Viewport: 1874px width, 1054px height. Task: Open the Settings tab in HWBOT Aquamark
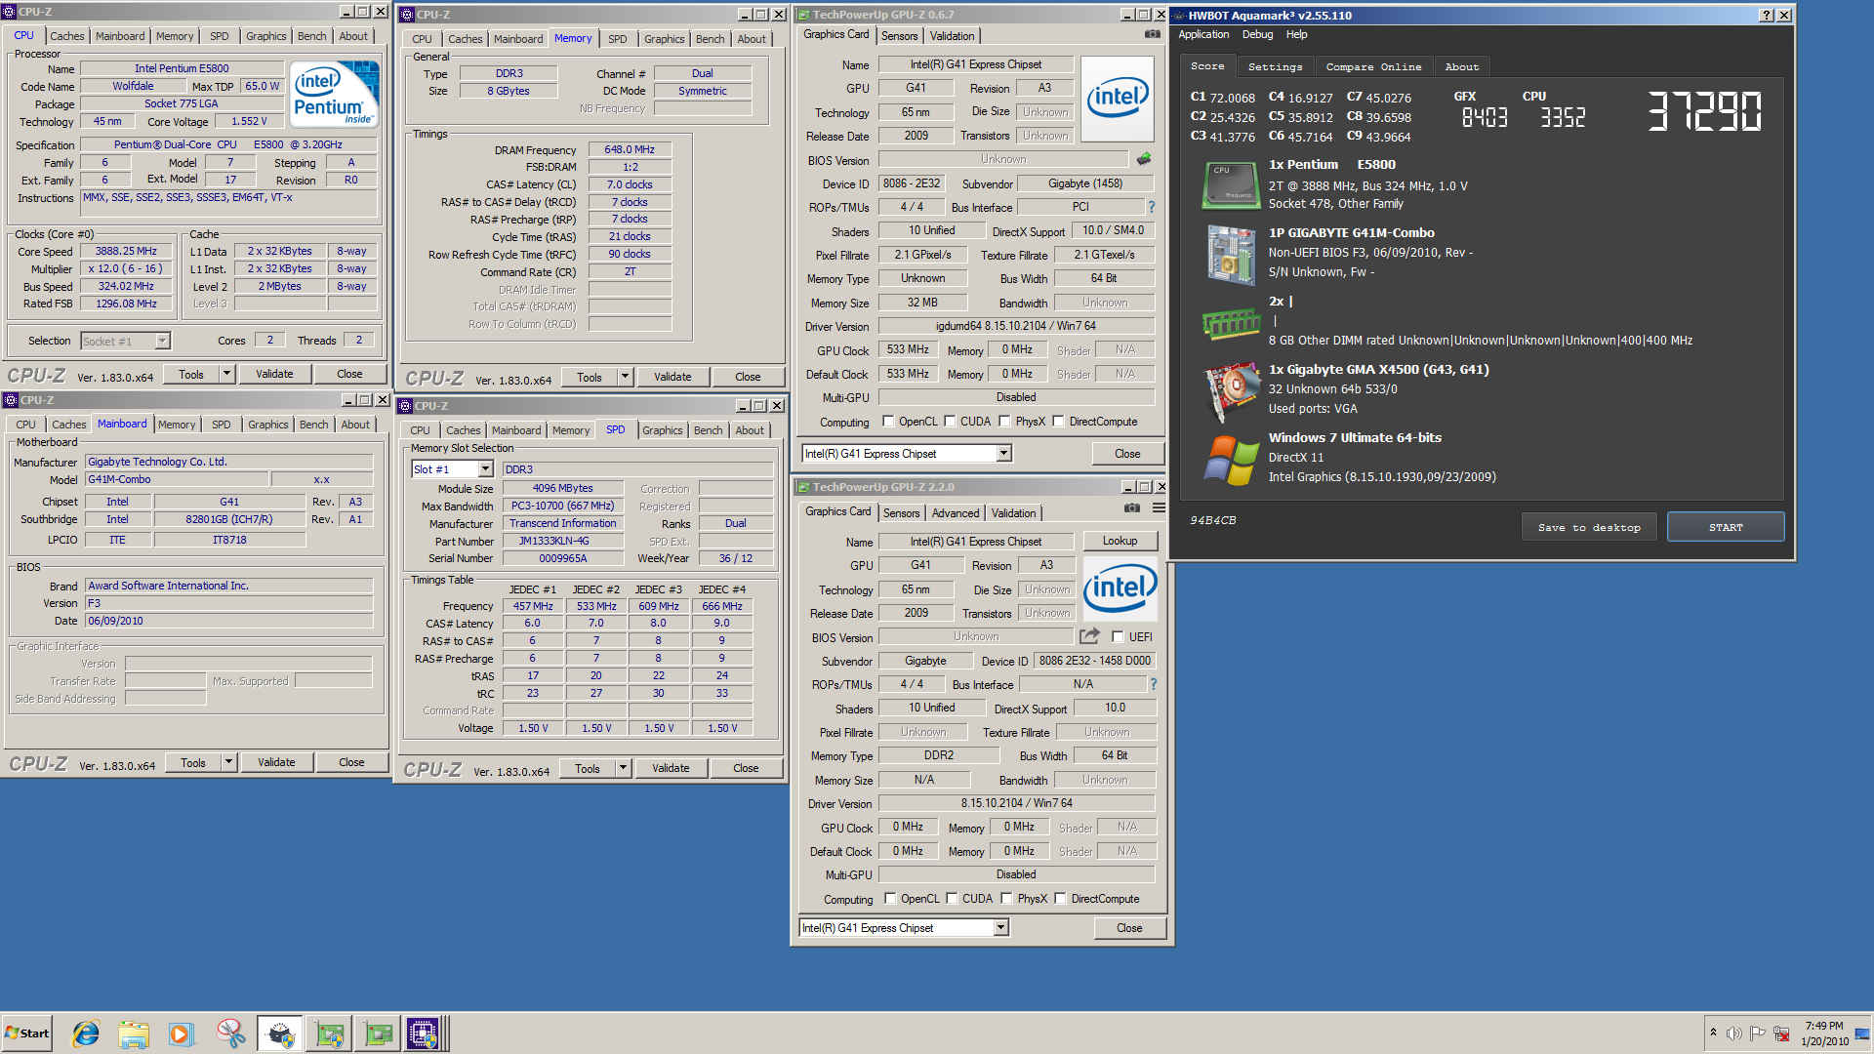[1275, 66]
